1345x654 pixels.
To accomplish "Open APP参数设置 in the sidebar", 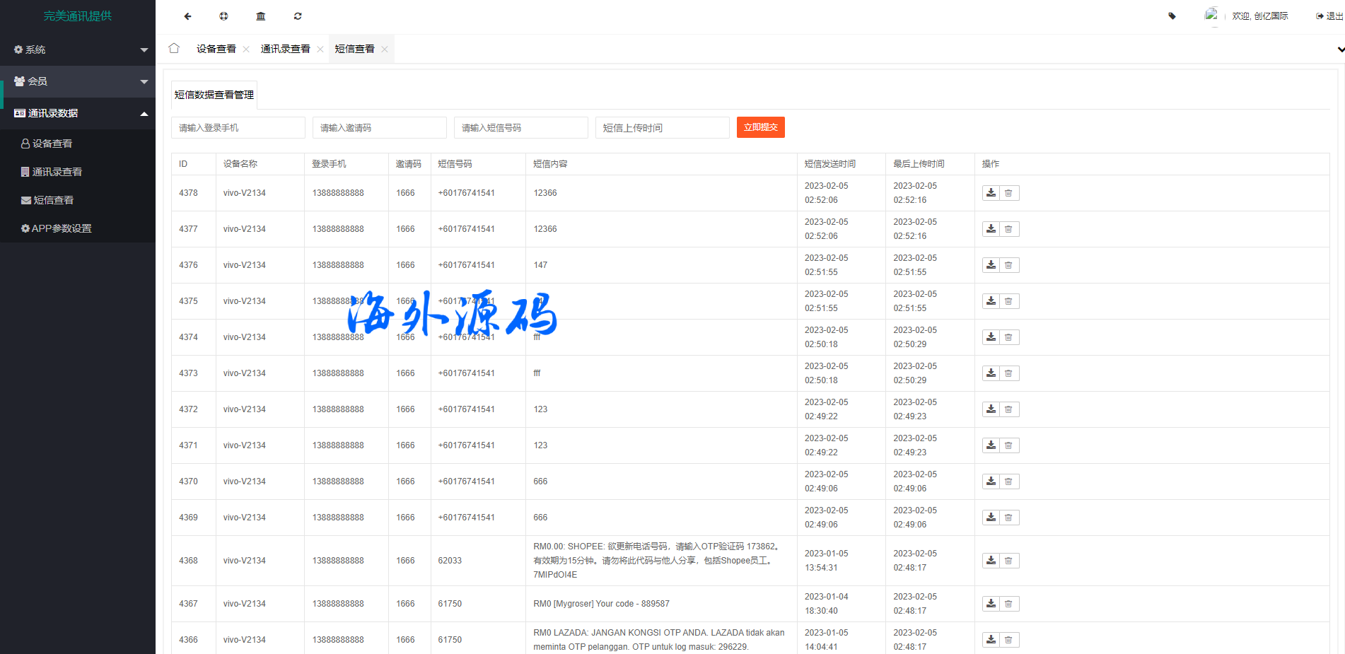I will [x=61, y=228].
